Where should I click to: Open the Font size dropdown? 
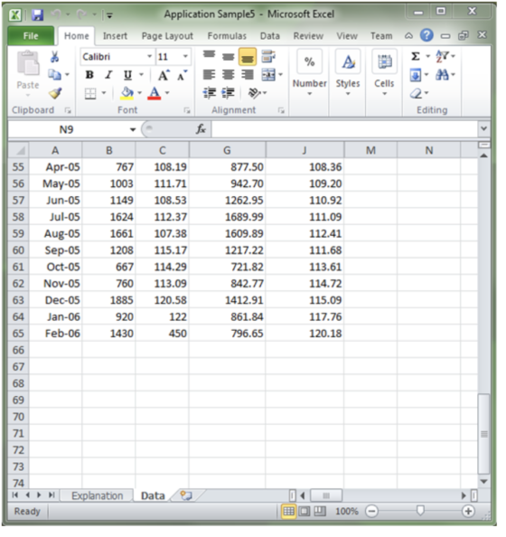(x=185, y=57)
